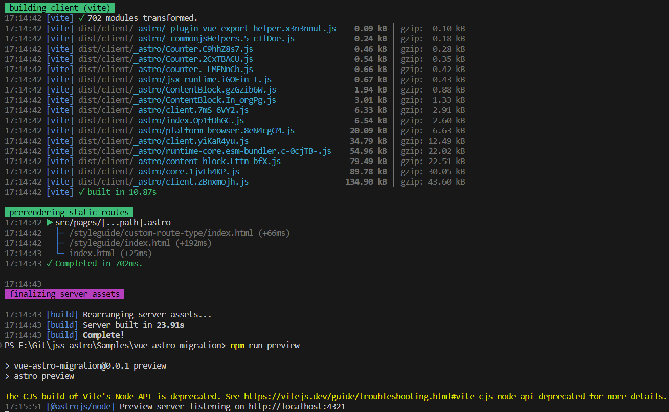The height and width of the screenshot is (412, 669).
Task: Click the runtime-core.esm-bundler.c-0cjTB-.js path
Action: click(205, 151)
